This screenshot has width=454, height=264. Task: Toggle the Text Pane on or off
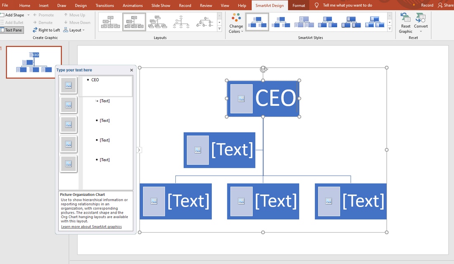[12, 30]
